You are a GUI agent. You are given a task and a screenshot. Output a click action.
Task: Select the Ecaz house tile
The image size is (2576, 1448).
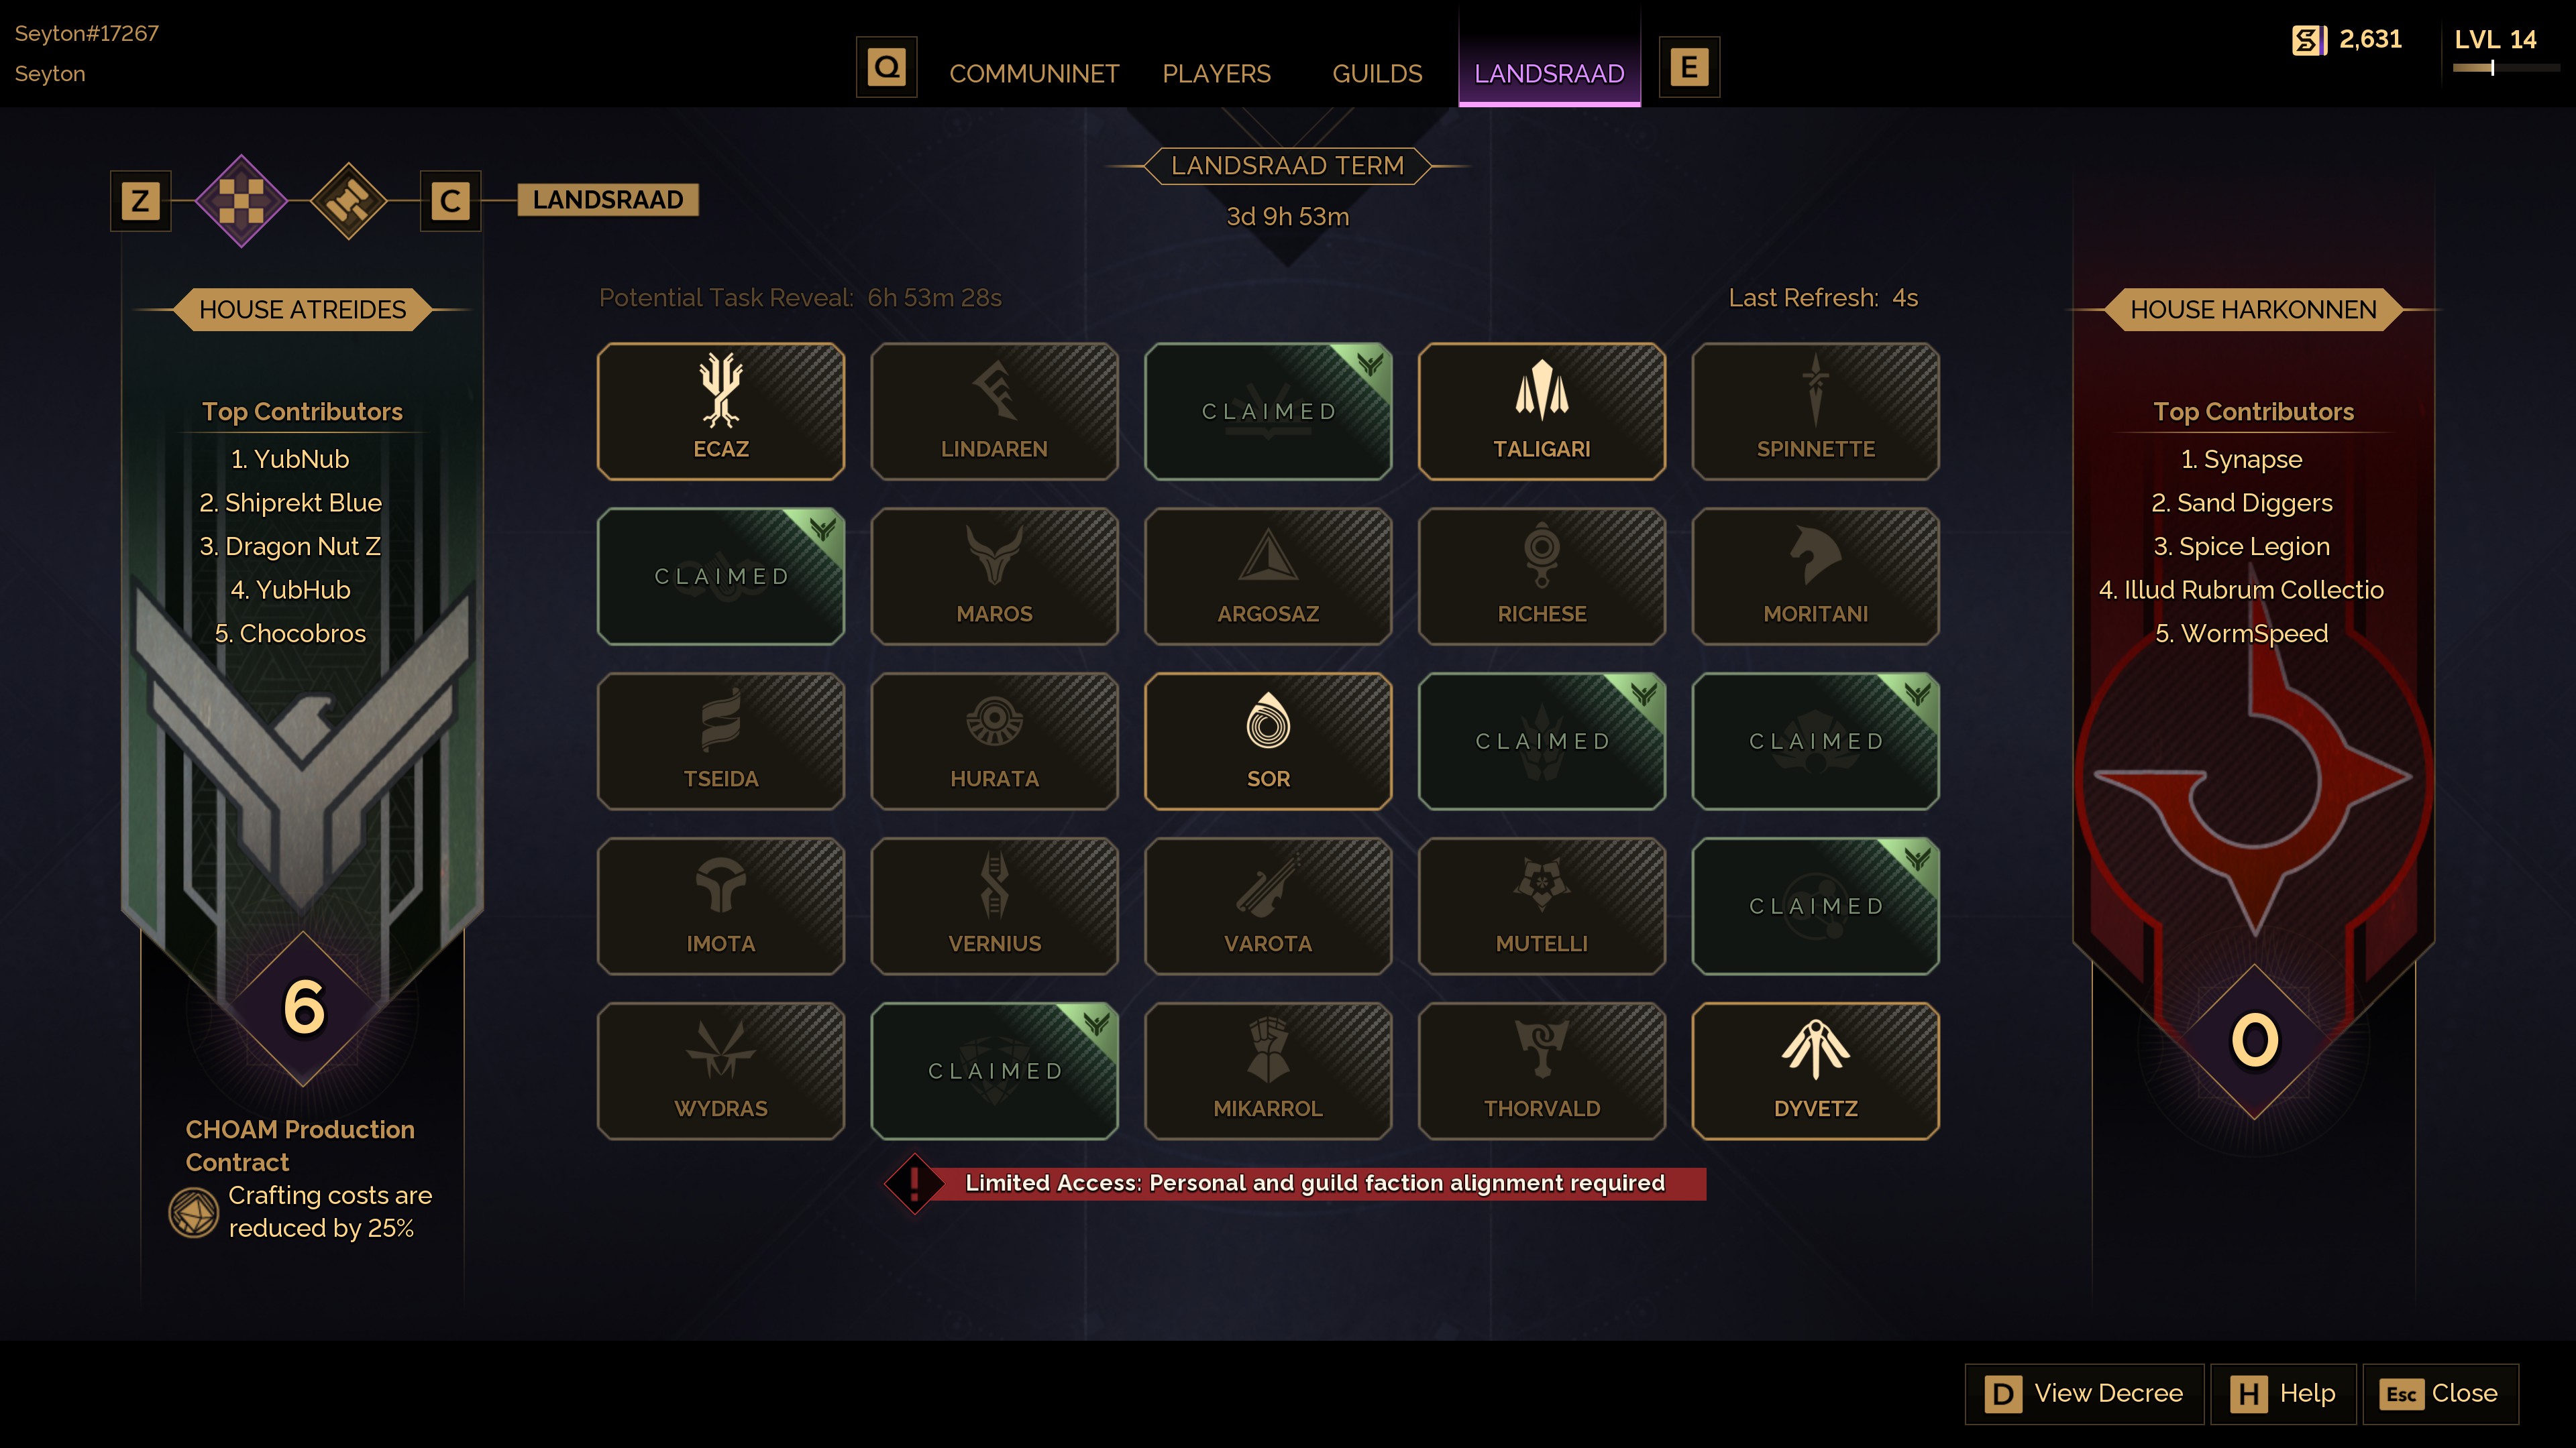[720, 411]
